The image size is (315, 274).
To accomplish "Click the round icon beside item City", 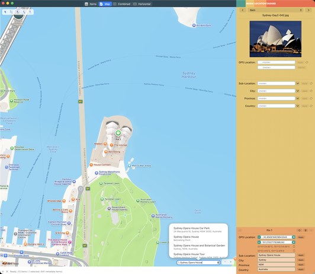I will pos(311,91).
